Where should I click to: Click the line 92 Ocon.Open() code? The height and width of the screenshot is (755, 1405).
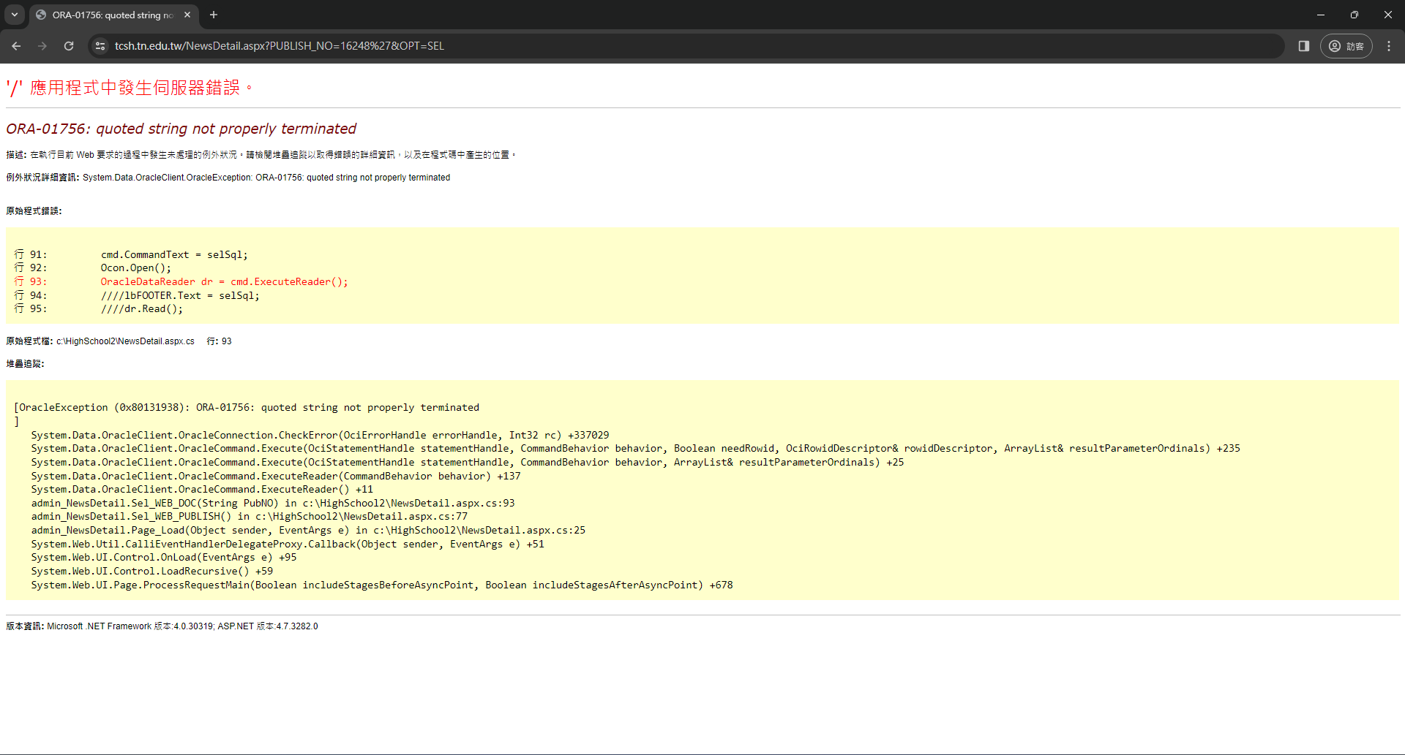(x=136, y=268)
